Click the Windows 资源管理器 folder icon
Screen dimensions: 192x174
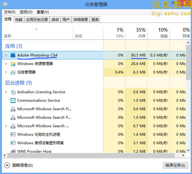(x=13, y=64)
